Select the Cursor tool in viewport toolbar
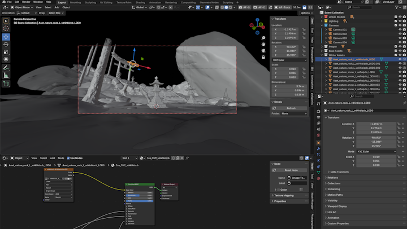 coord(6,28)
